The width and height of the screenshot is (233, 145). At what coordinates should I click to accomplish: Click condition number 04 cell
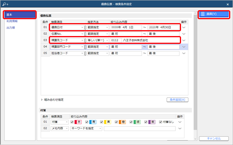tap(45, 47)
